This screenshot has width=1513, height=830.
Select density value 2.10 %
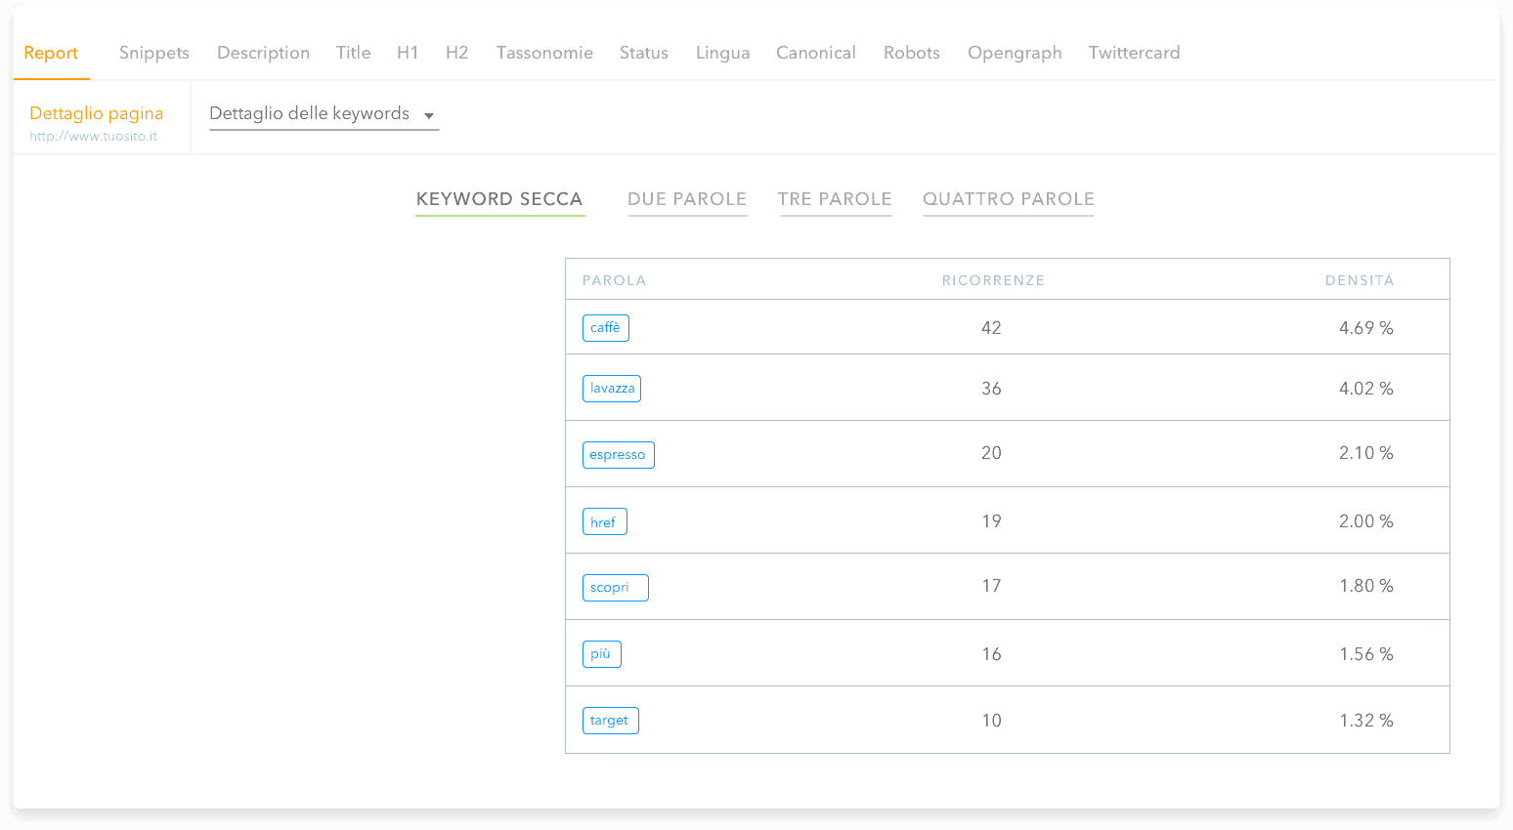click(x=1366, y=453)
